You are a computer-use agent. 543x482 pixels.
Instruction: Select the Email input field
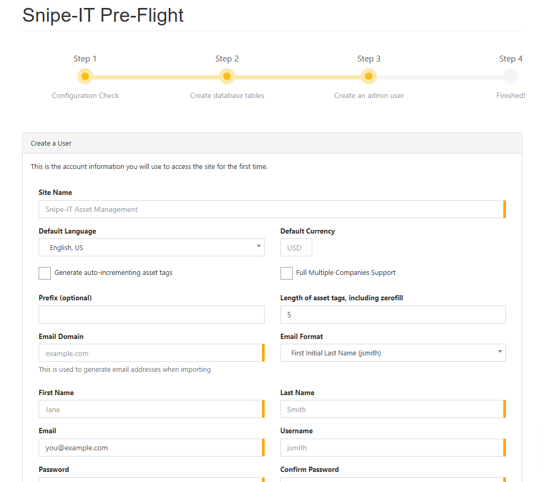pyautogui.click(x=150, y=448)
